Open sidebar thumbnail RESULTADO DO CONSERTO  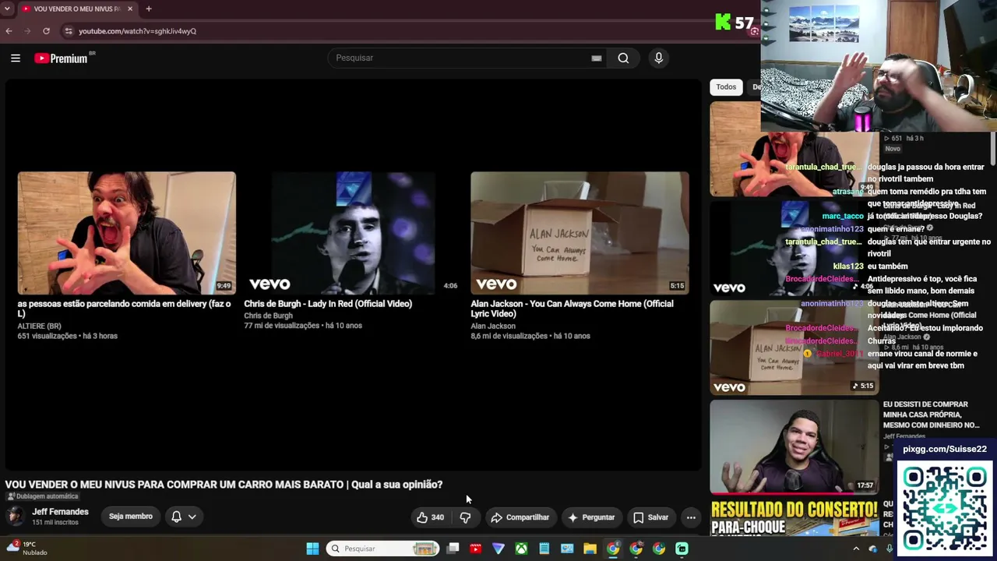pos(794,517)
